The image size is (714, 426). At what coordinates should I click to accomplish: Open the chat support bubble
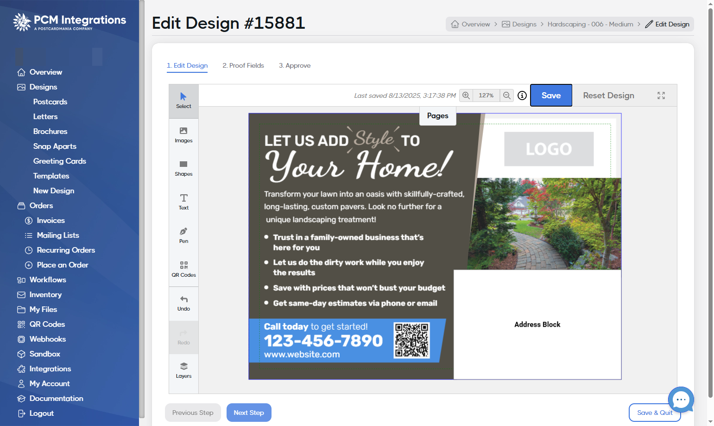click(681, 400)
